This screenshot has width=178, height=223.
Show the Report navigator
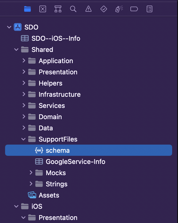[x=150, y=9]
